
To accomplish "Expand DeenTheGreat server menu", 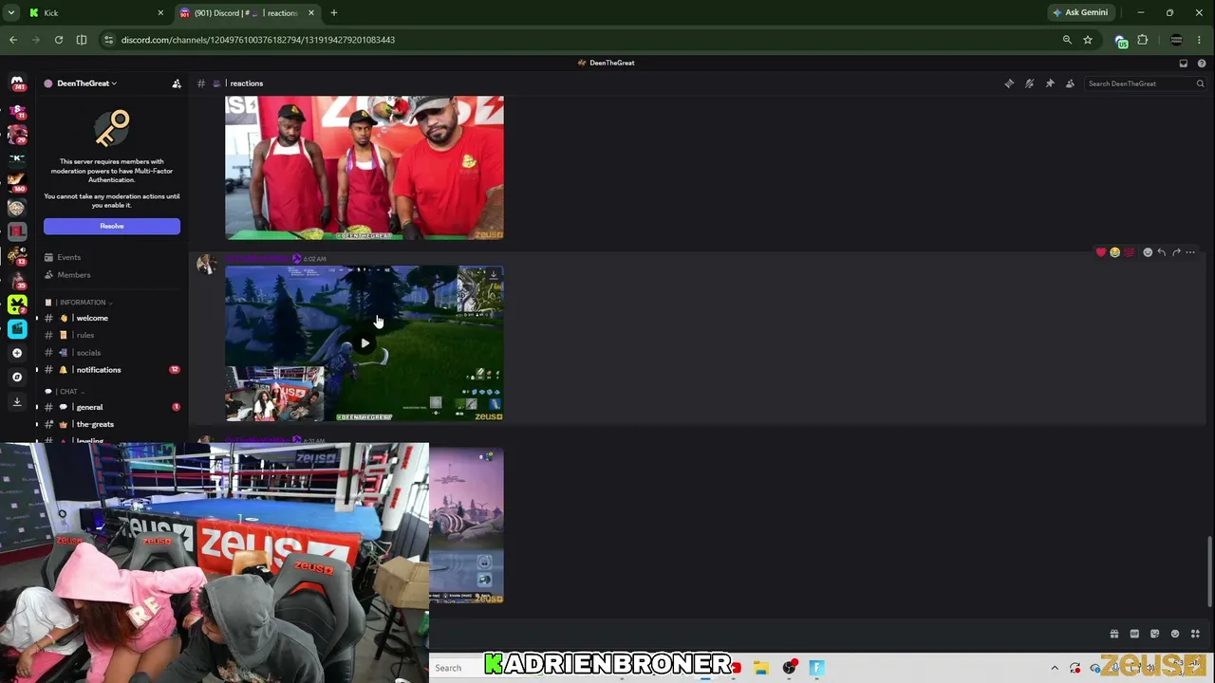I will tap(86, 83).
